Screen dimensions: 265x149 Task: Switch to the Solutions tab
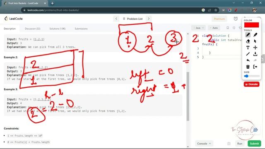point(58,29)
